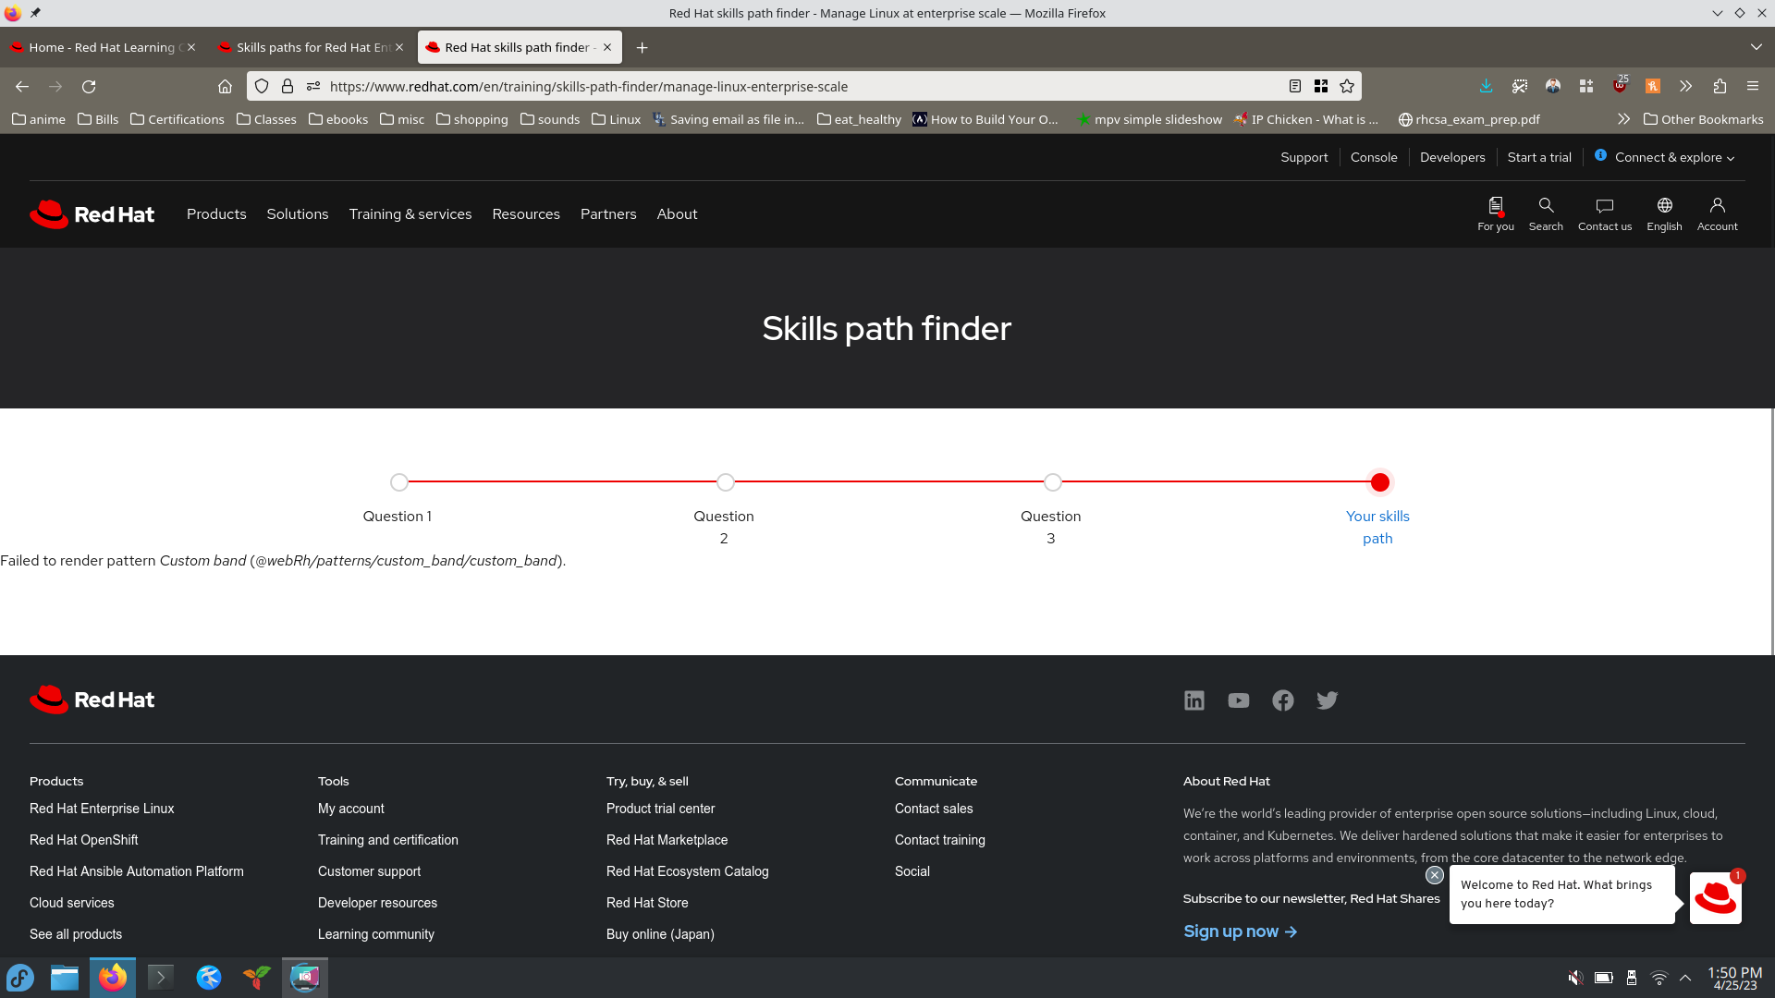Toggle the bookmark star for this page
This screenshot has width=1775, height=998.
1346,86
